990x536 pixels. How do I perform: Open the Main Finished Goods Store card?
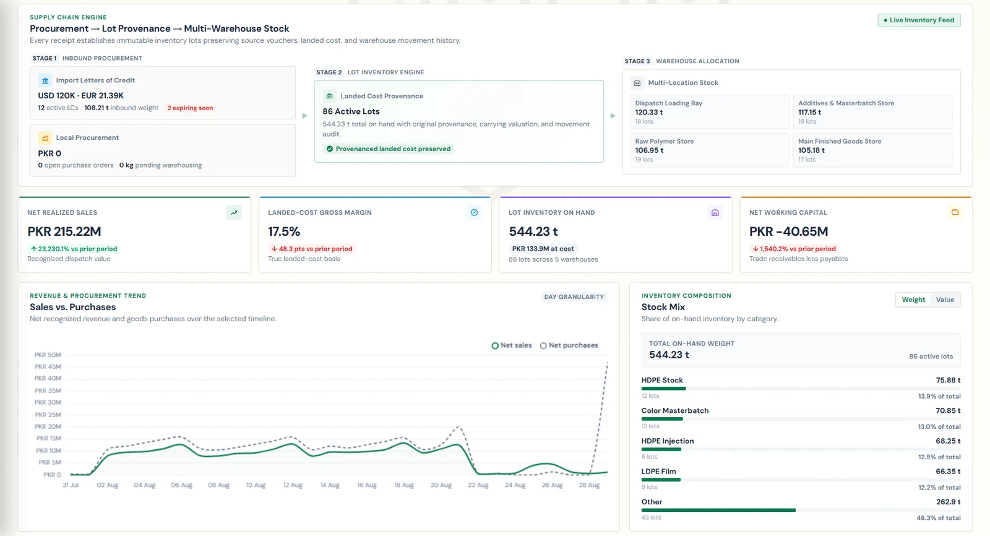(873, 150)
